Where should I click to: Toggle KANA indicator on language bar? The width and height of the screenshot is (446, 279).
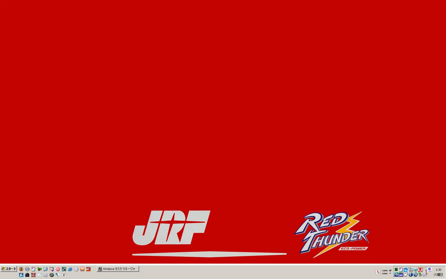385,274
